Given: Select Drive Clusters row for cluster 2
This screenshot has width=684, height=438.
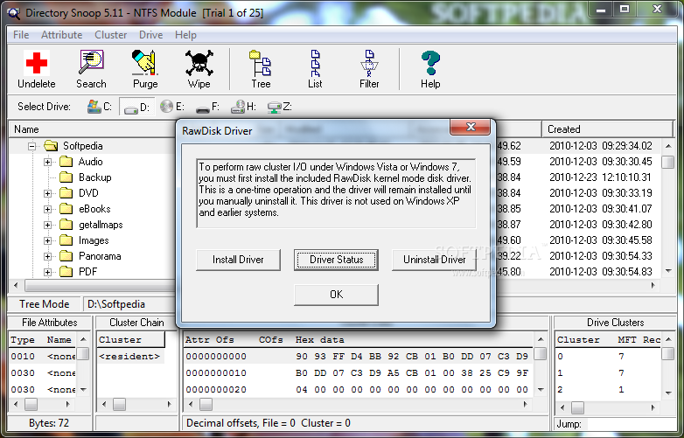Looking at the screenshot, I should [x=608, y=390].
